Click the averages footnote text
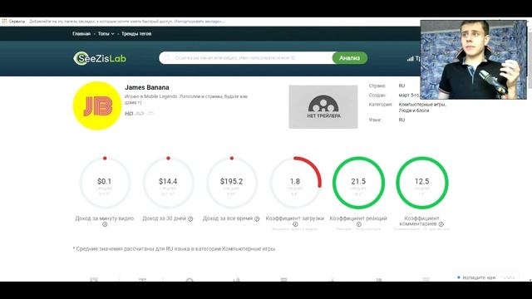The width and height of the screenshot is (532, 299). tap(175, 249)
